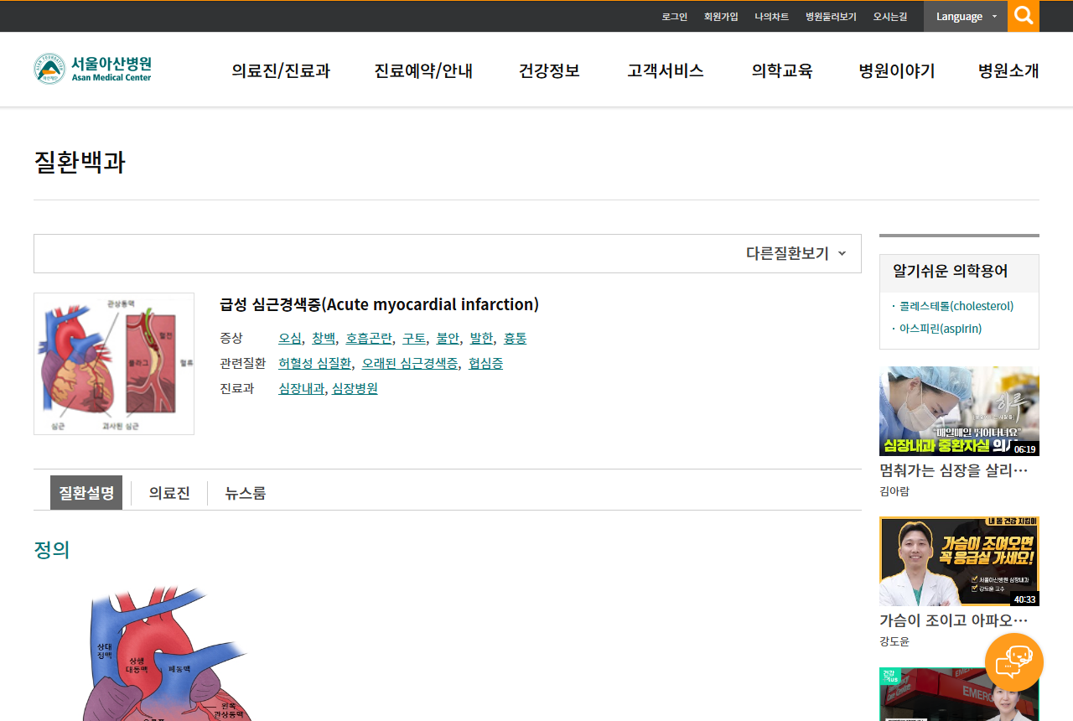
Task: Switch to the 의료진 tab
Action: pyautogui.click(x=169, y=493)
